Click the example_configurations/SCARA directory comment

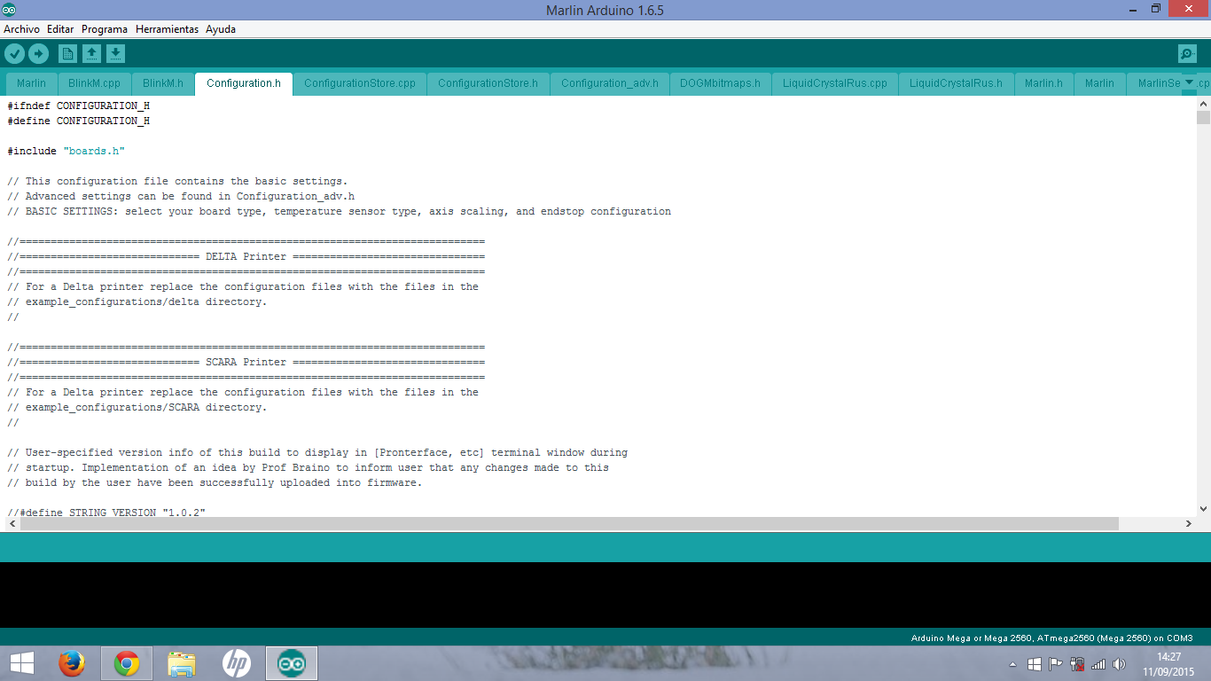(137, 407)
